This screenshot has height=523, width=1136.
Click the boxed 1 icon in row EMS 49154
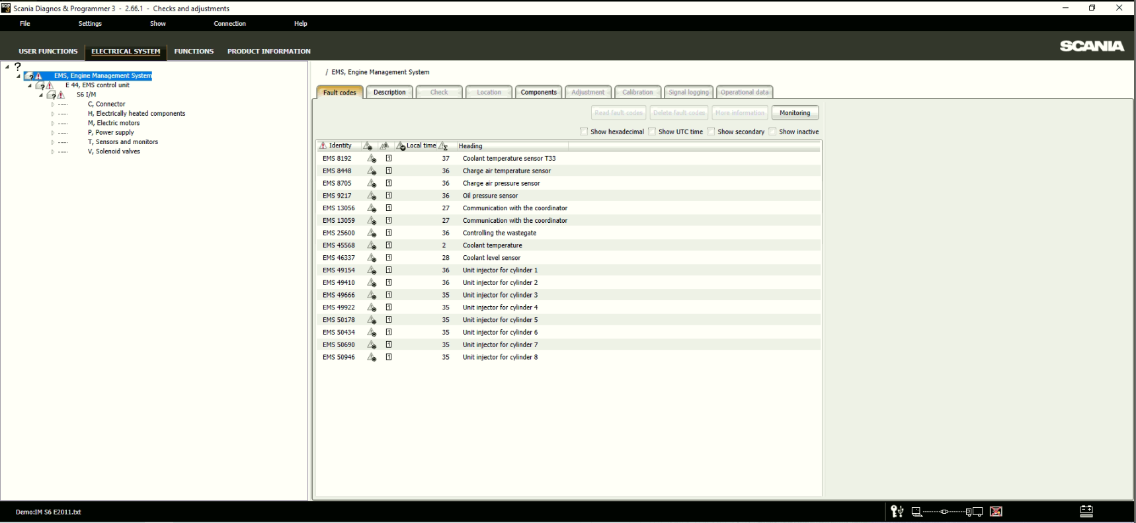[x=389, y=270]
